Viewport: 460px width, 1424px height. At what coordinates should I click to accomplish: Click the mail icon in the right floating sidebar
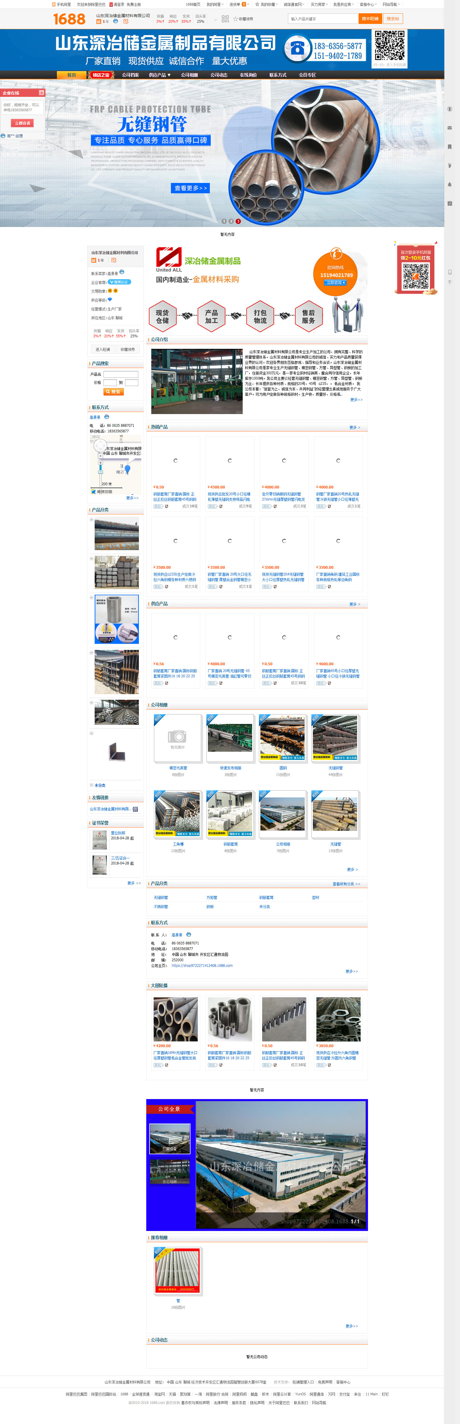tap(449, 128)
